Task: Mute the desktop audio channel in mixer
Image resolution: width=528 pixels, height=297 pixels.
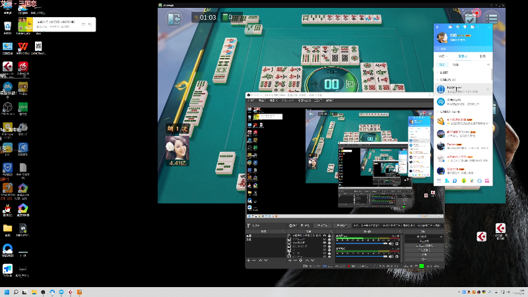Action: 391,244
